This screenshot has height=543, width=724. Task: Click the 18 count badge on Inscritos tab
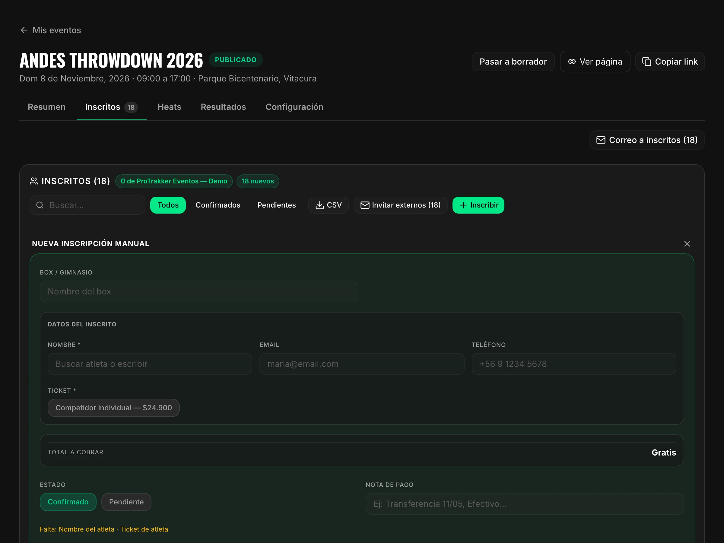131,107
